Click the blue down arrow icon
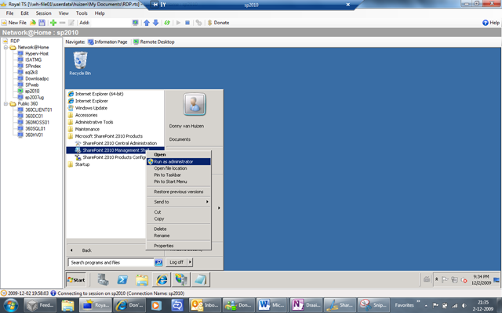Screen dimensions: 502x313 click(155, 23)
